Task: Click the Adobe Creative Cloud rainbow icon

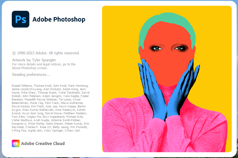Action: (16, 143)
